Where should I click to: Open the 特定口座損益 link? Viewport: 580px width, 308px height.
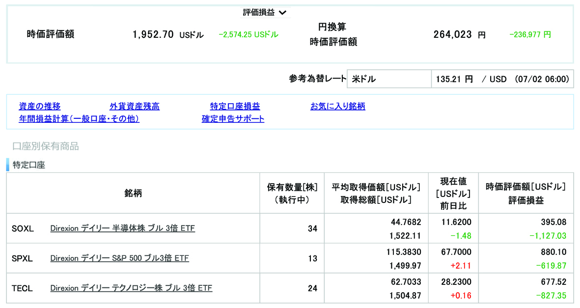(x=235, y=107)
